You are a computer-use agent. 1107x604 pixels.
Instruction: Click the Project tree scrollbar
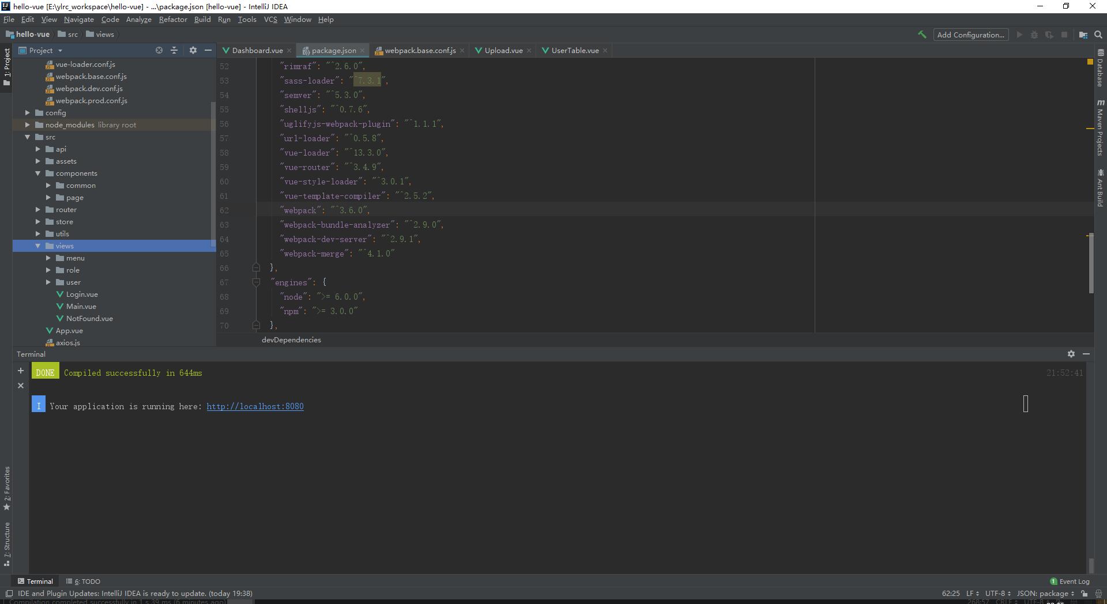(213, 175)
